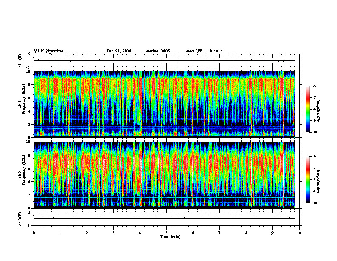This screenshot has height=261, width=337.
Task: Click the "-10" label on ch.1 color bar
Action: pos(315,132)
